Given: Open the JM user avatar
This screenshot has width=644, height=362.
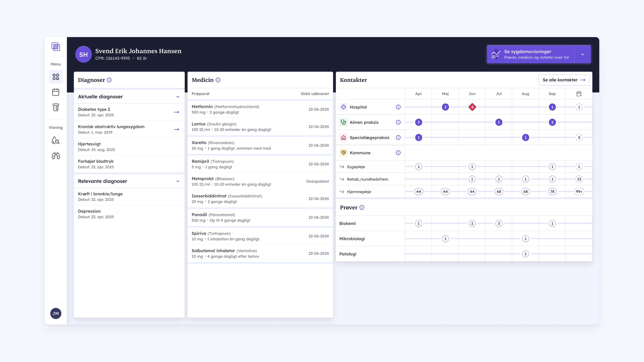Looking at the screenshot, I should (56, 313).
